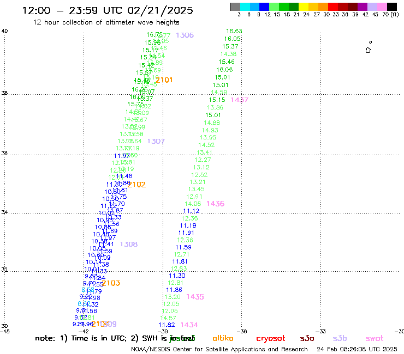Click the longitude axis label -36
This screenshot has height=354, width=404.
click(241, 331)
